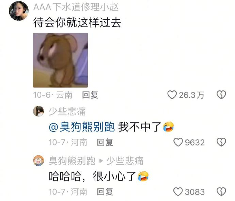This screenshot has height=201, width=235.
Task: Open AAA下水道修理小赵's profile avatar
Action: point(19,11)
